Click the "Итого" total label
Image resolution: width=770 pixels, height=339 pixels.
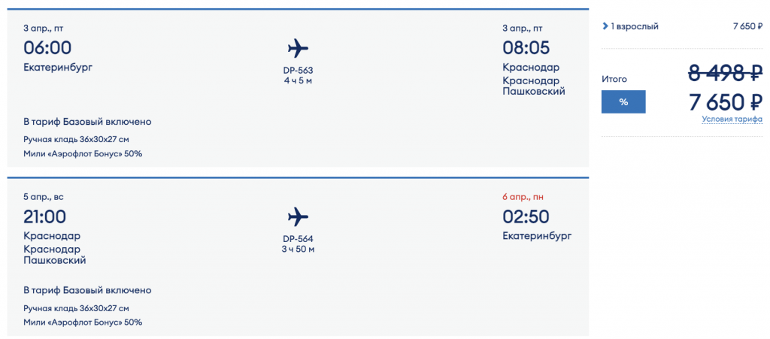(x=614, y=79)
